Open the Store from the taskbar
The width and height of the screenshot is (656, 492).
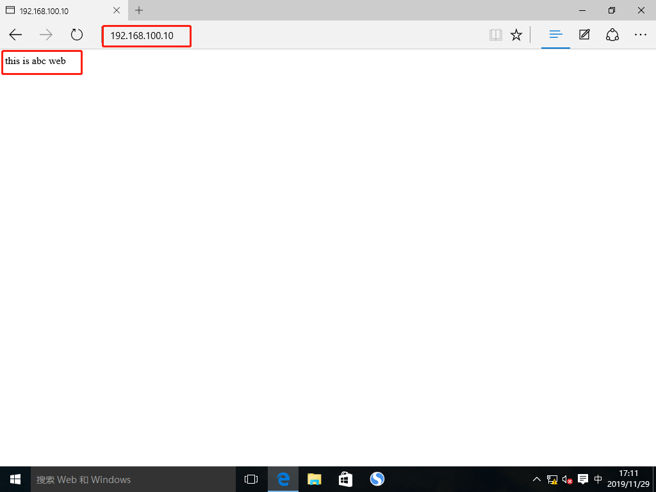point(345,479)
